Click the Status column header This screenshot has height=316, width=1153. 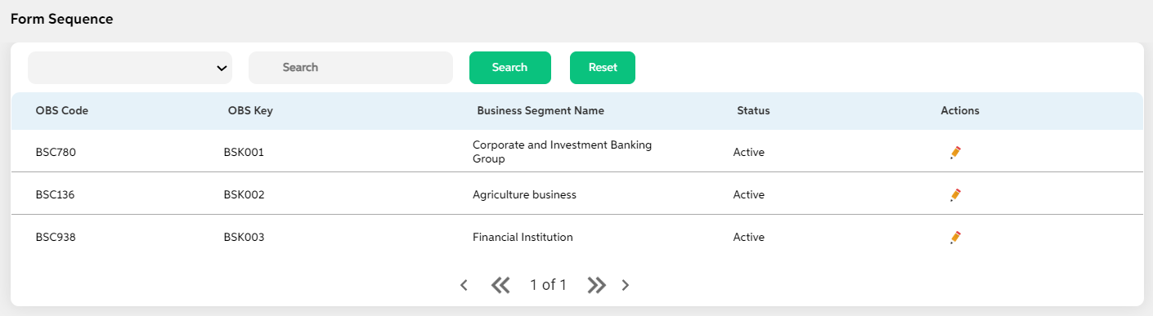click(753, 111)
